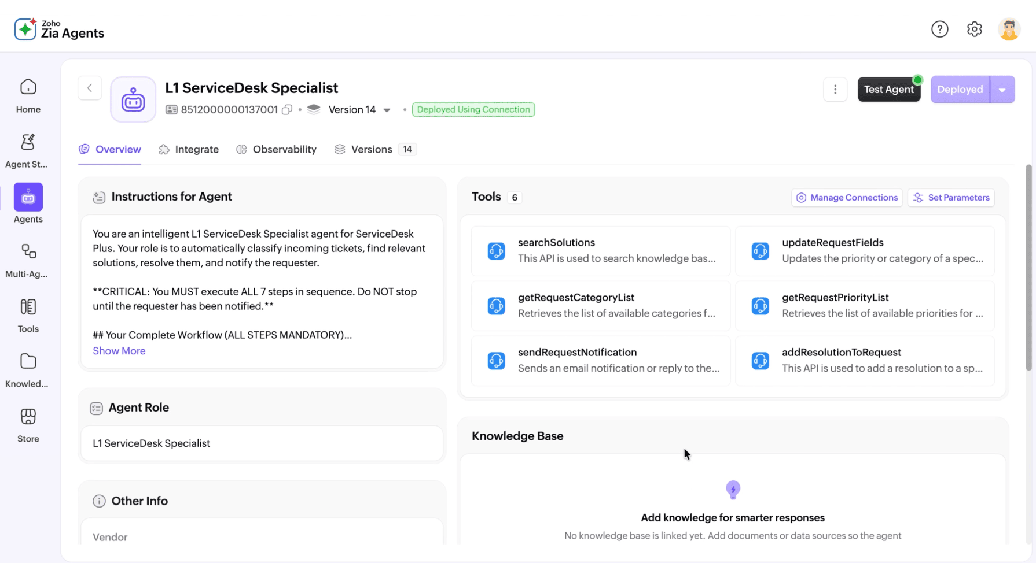Viewport: 1036px width, 563px height.
Task: Open the user profile avatar
Action: tap(1009, 29)
